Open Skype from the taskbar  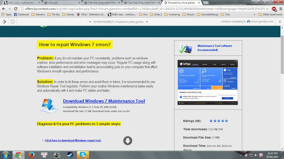(x=83, y=155)
